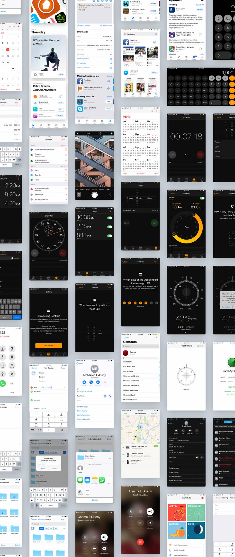Image resolution: width=235 pixels, height=557 pixels.
Task: Expand the Compatibility info row
Action: click(111, 45)
